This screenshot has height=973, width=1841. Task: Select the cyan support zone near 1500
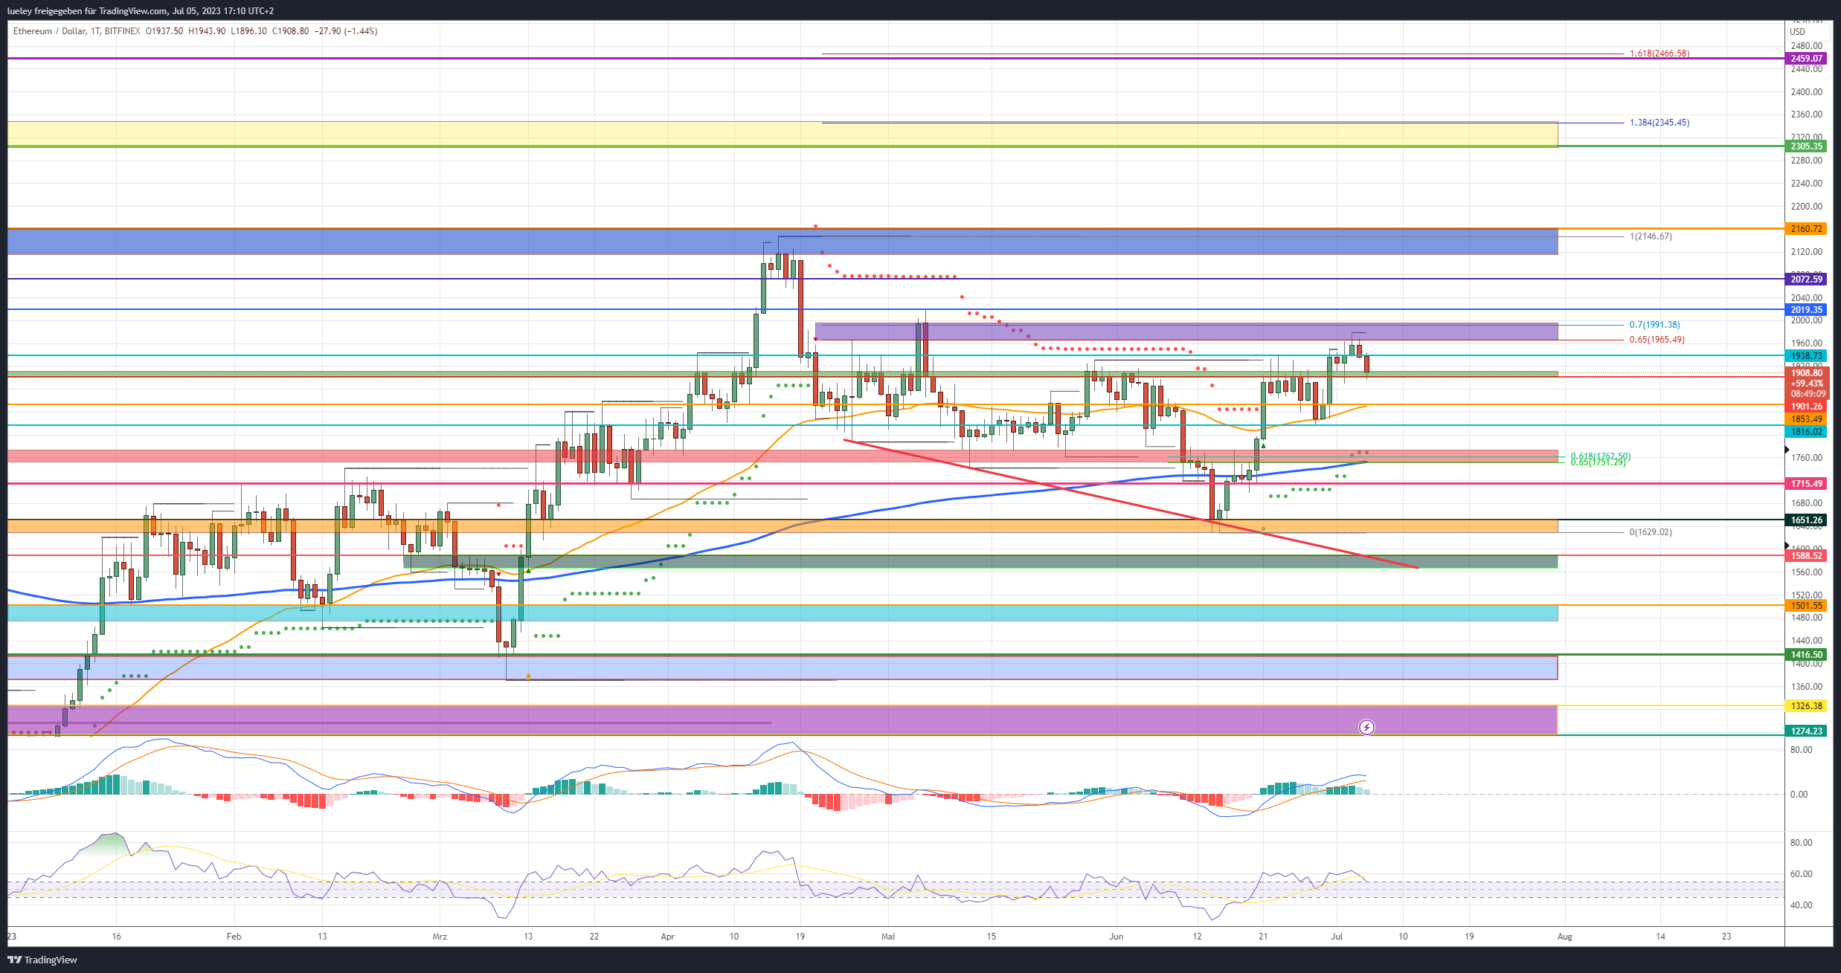pos(783,613)
